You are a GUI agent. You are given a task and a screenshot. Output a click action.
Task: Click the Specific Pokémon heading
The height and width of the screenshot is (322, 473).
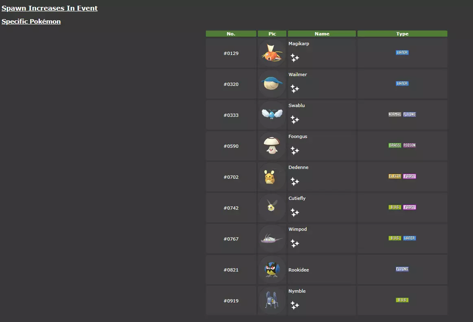pyautogui.click(x=31, y=22)
